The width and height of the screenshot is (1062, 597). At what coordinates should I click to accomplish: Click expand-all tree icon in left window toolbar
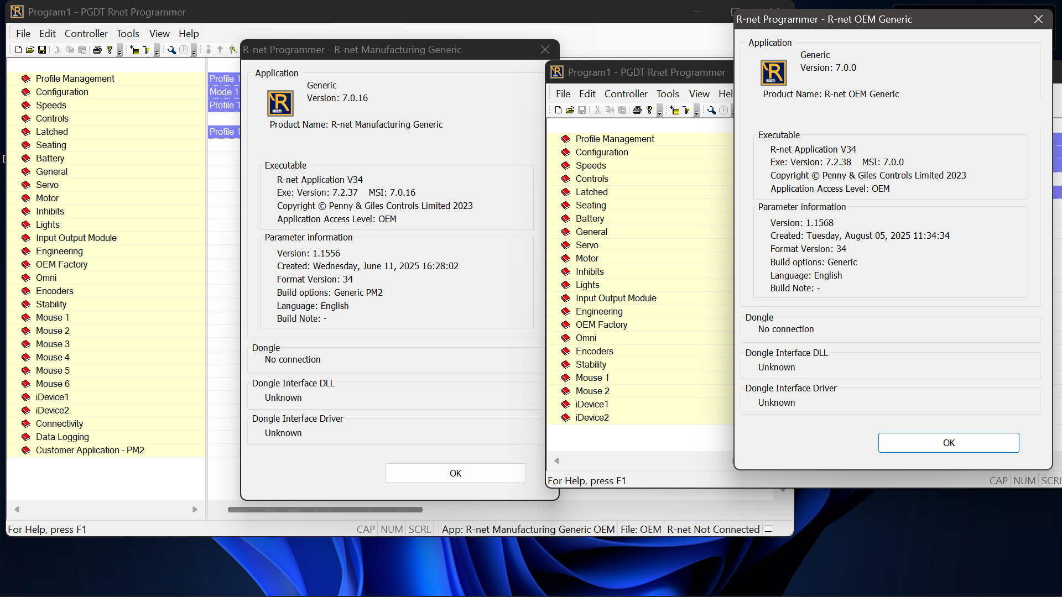134,50
